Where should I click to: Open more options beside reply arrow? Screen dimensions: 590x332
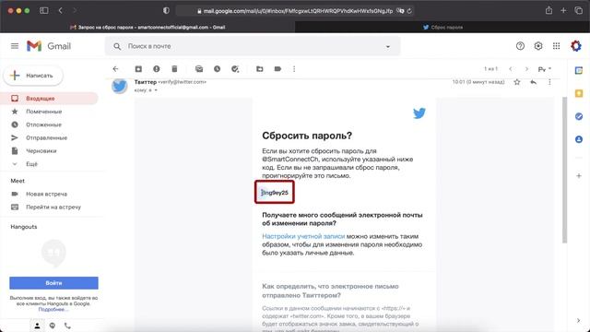pos(549,82)
